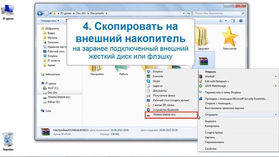The height and width of the screenshot is (157, 279).
Task: Open Свойства from the context menu
Action: (238, 149)
